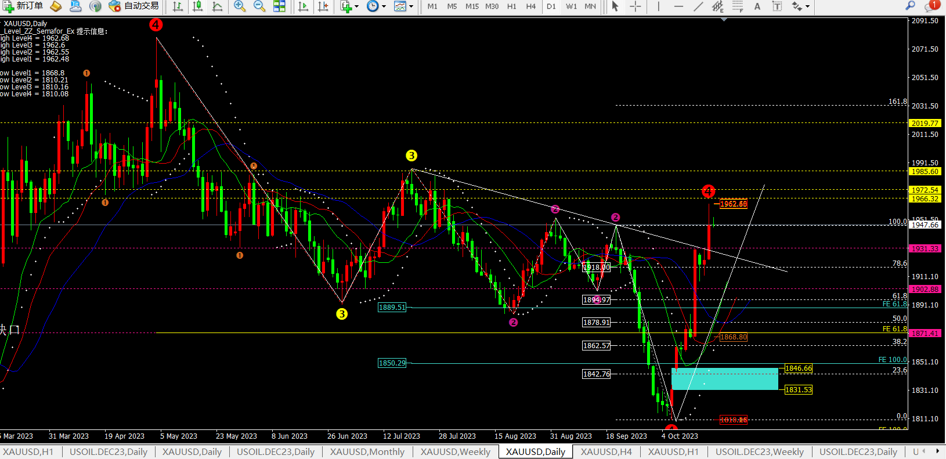Switch chart to bar chart display
The image size is (946, 459).
tap(178, 6)
